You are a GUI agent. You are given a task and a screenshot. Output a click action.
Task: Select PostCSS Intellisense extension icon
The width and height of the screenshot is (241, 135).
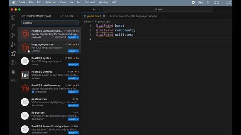click(x=25, y=88)
